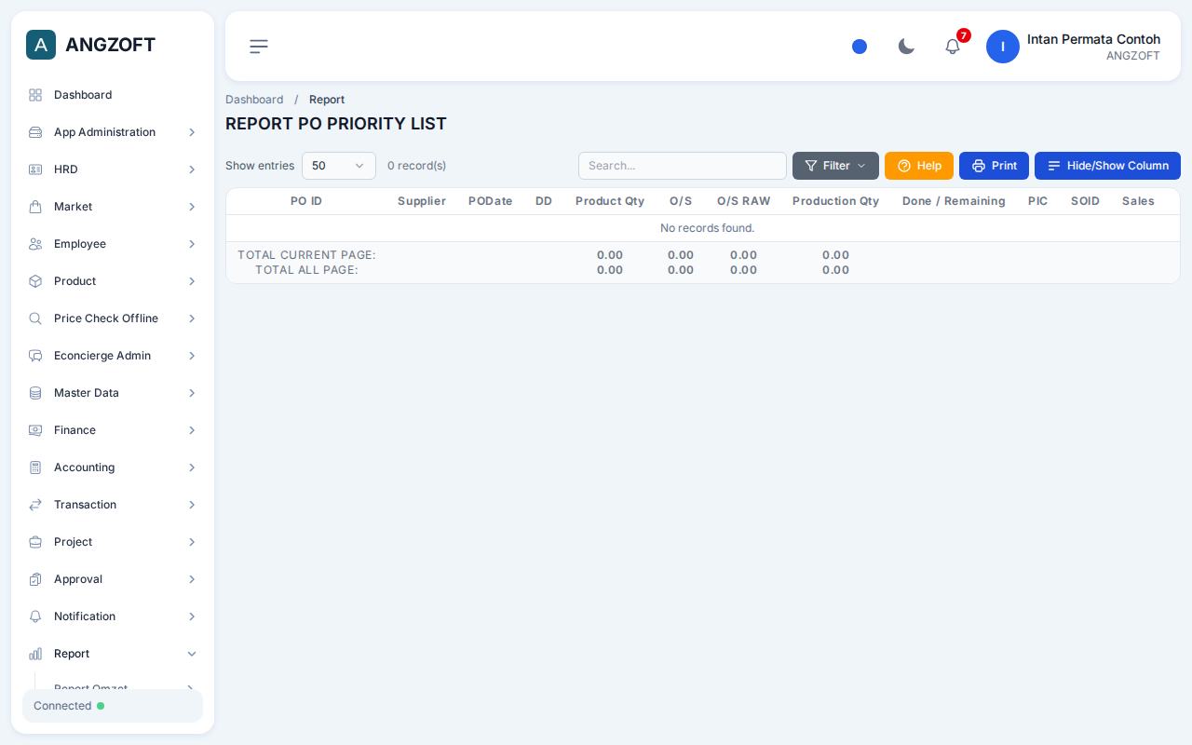Click the Price Check Offline magnifier icon

tap(35, 318)
